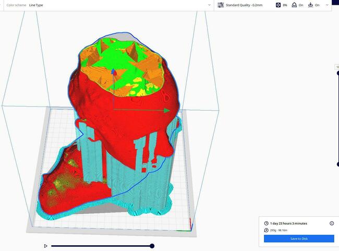This screenshot has height=251, width=339.
Task: Save the sliced file to disk
Action: tap(299, 238)
